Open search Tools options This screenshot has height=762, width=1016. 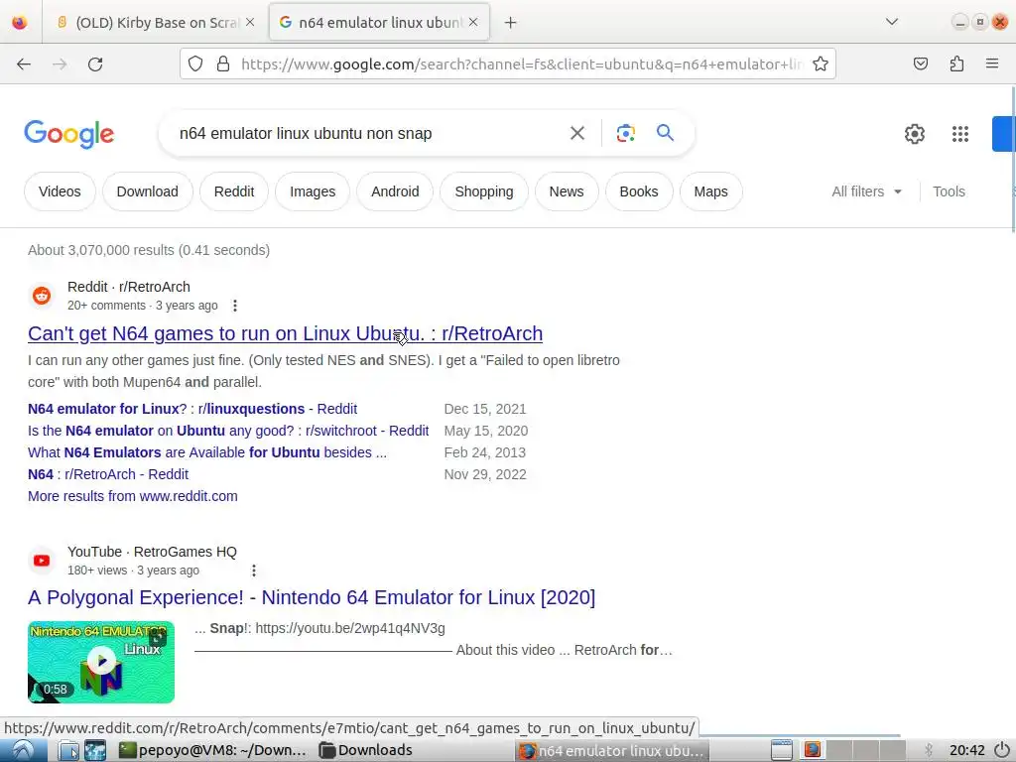point(949,191)
